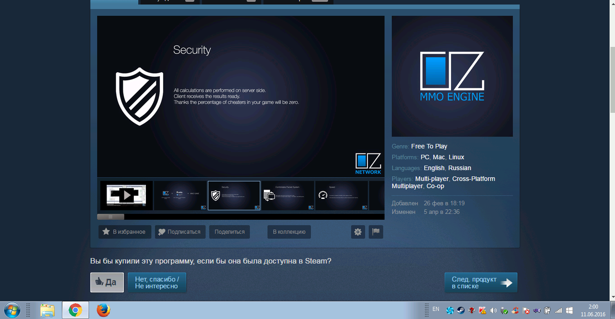The width and height of the screenshot is (615, 319).
Task: Click the Russian language link
Action: 460,168
